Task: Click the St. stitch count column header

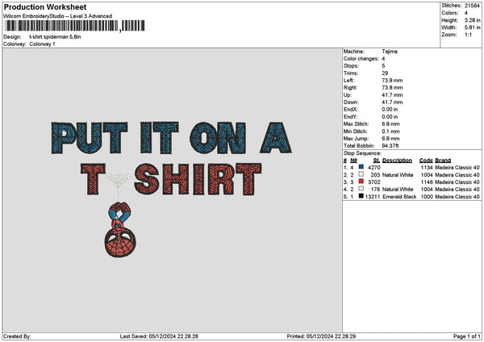Action: point(376,160)
